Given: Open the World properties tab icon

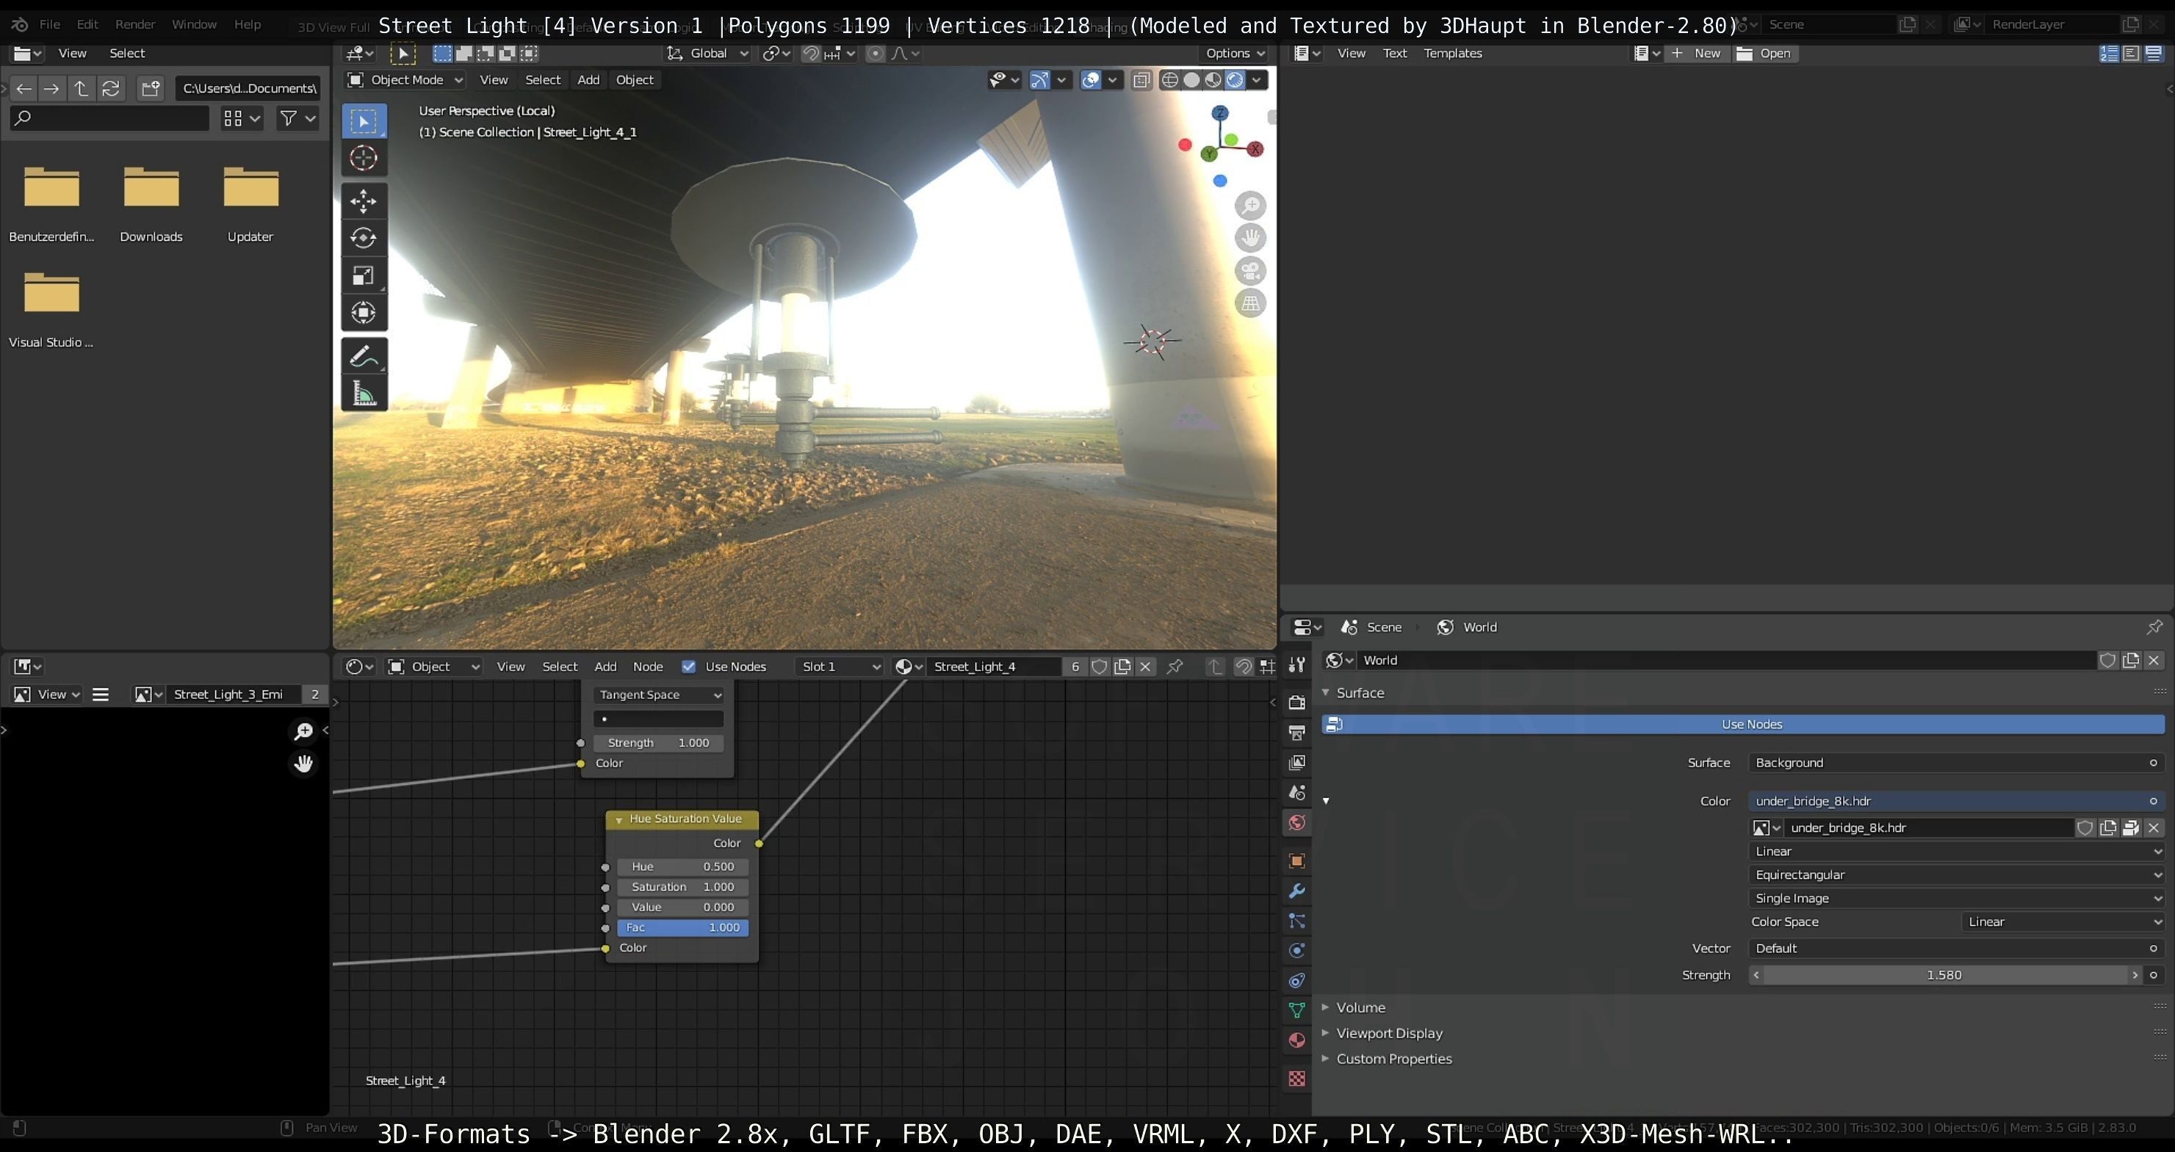Looking at the screenshot, I should [1297, 823].
